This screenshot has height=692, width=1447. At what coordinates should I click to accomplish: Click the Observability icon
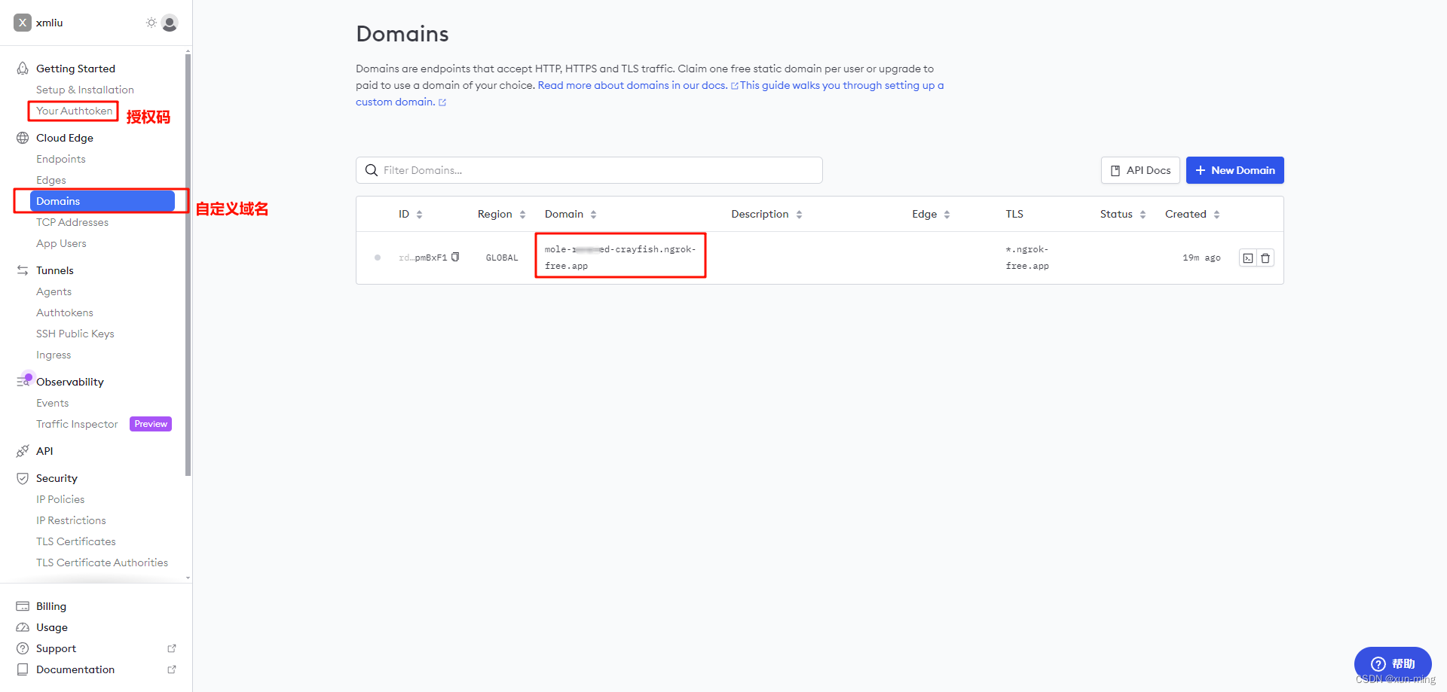[23, 381]
